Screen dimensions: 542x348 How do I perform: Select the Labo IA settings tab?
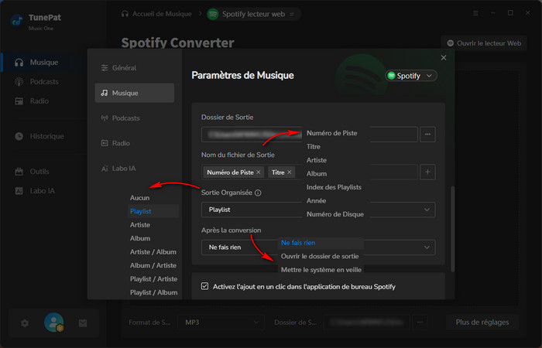(135, 169)
